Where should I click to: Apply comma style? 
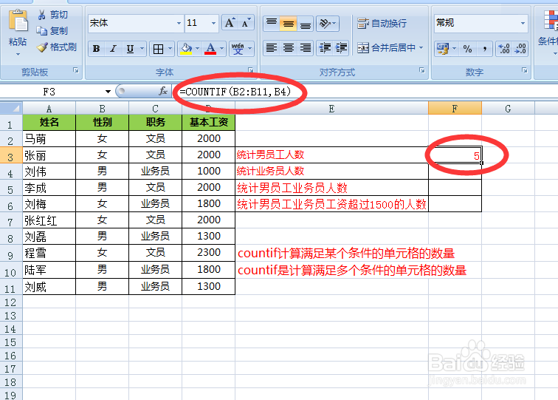click(485, 49)
